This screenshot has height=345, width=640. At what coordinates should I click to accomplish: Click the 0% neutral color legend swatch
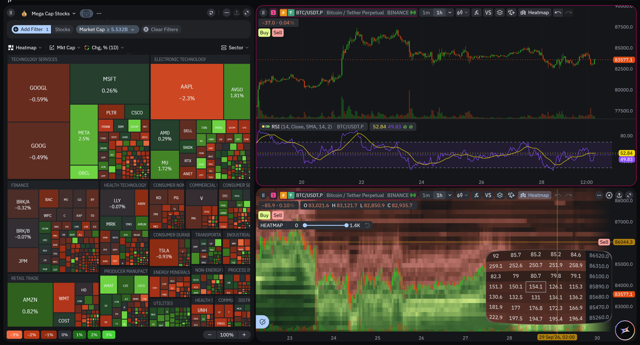(64, 334)
